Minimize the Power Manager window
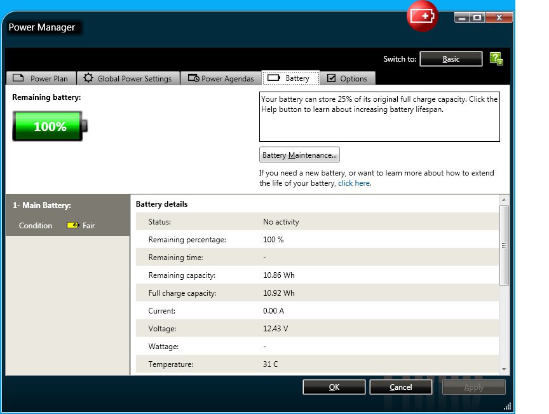 click(462, 18)
